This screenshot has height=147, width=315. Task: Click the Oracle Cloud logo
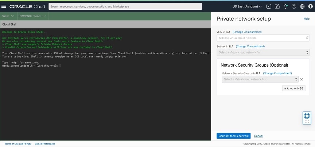click(x=27, y=7)
